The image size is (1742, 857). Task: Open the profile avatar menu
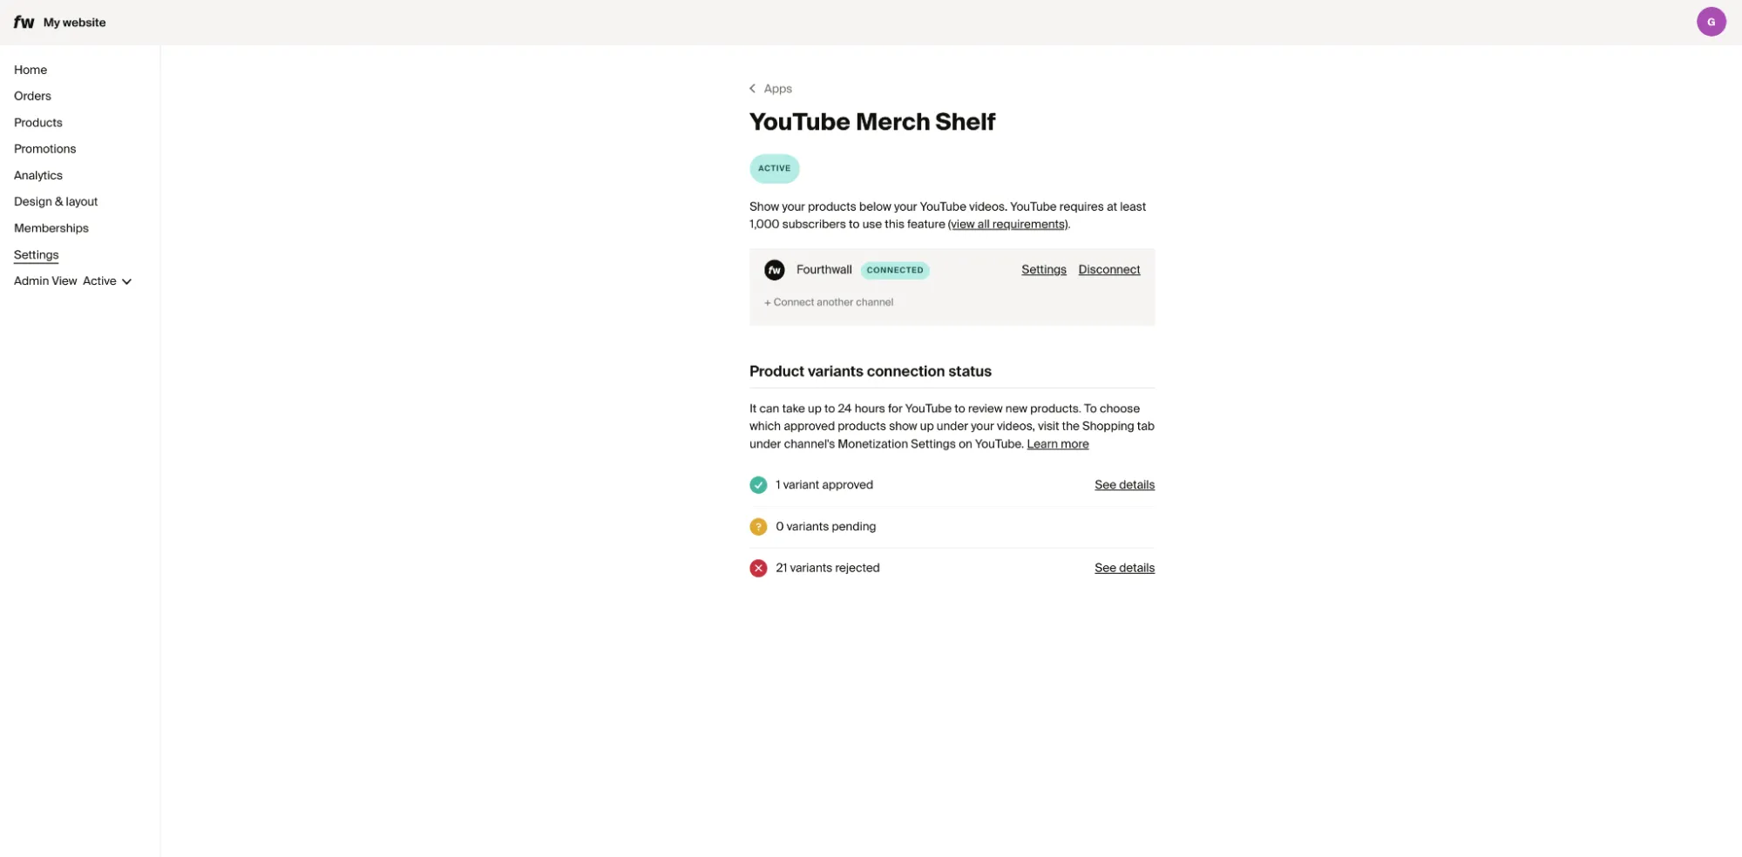[x=1711, y=21]
